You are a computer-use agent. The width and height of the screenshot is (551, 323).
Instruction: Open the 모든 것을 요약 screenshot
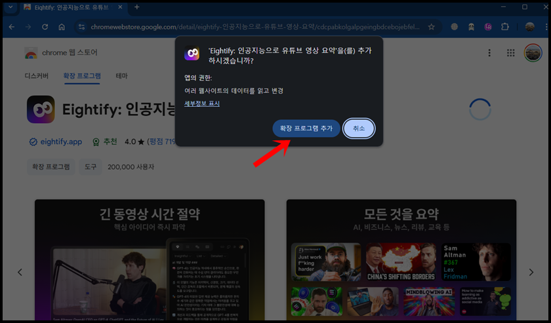pyautogui.click(x=401, y=260)
